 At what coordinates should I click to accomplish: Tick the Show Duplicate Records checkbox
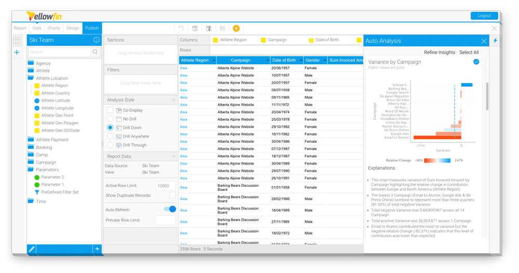tap(172, 195)
